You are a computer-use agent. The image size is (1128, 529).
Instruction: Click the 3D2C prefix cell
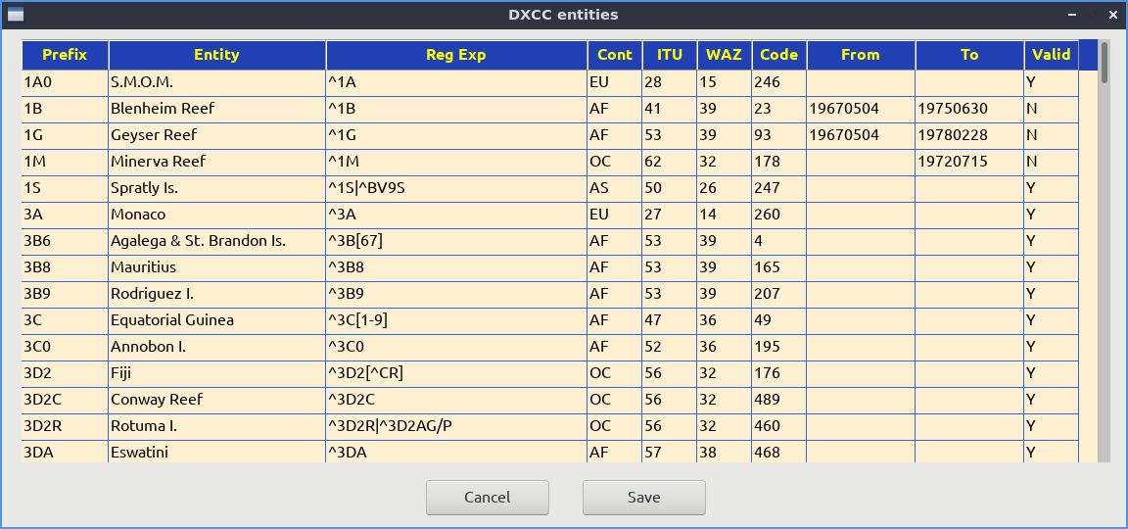65,400
